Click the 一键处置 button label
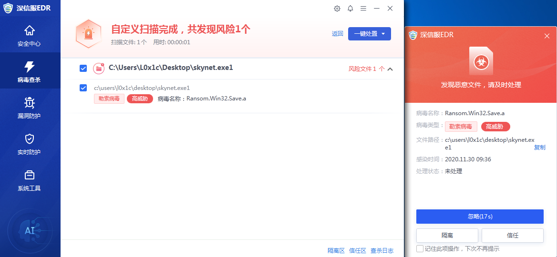The height and width of the screenshot is (257, 557). pyautogui.click(x=365, y=34)
